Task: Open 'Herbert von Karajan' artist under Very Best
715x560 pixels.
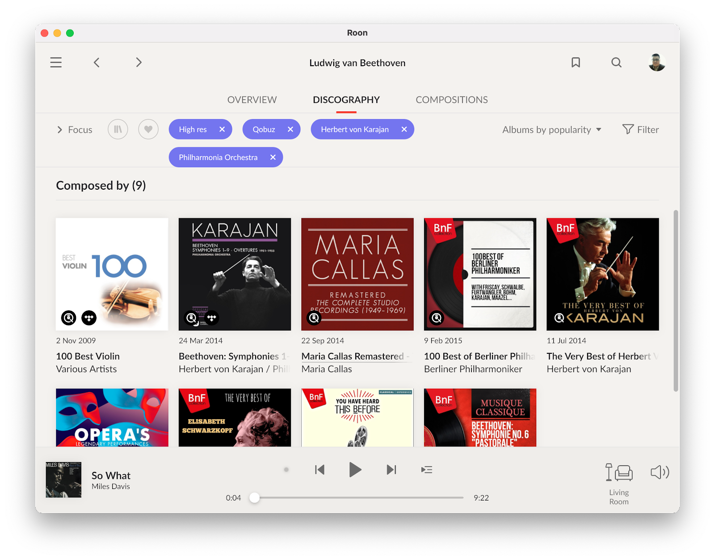Action: point(589,369)
